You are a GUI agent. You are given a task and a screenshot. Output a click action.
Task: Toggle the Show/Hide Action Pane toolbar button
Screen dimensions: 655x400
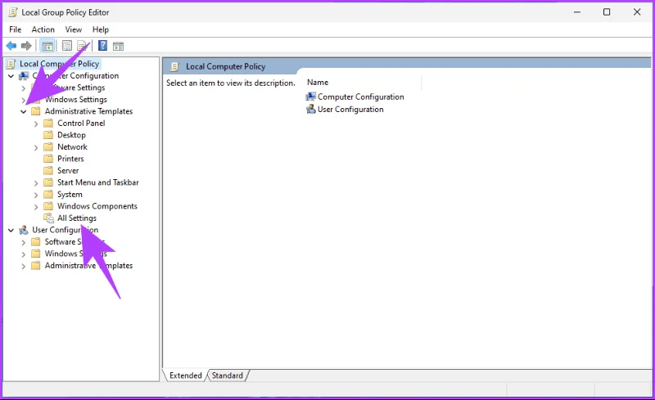[x=118, y=46]
